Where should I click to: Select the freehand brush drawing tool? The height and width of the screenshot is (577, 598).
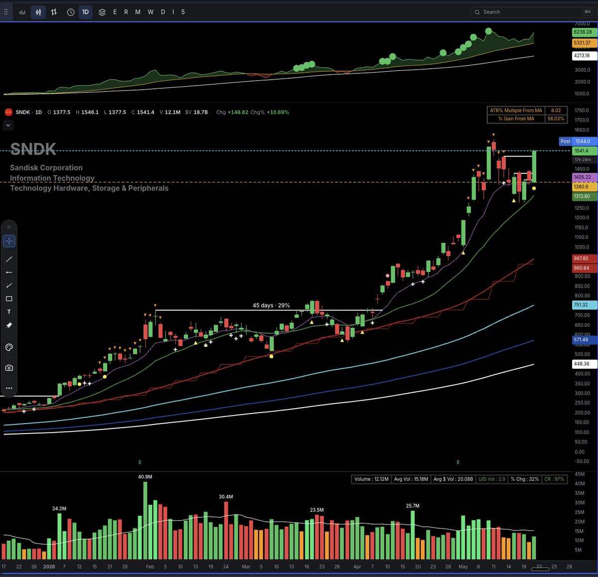[x=9, y=286]
